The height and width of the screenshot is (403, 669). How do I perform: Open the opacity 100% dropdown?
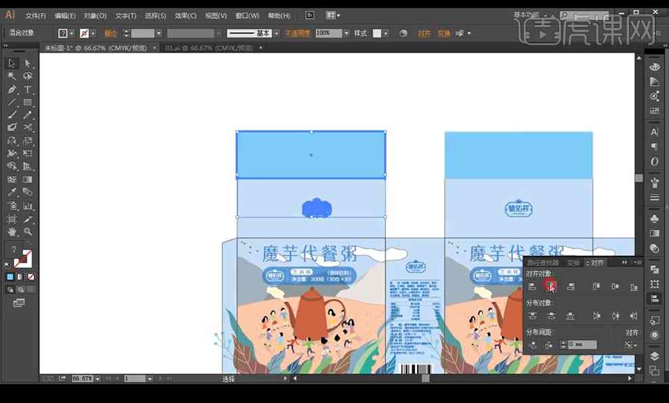[x=346, y=33]
